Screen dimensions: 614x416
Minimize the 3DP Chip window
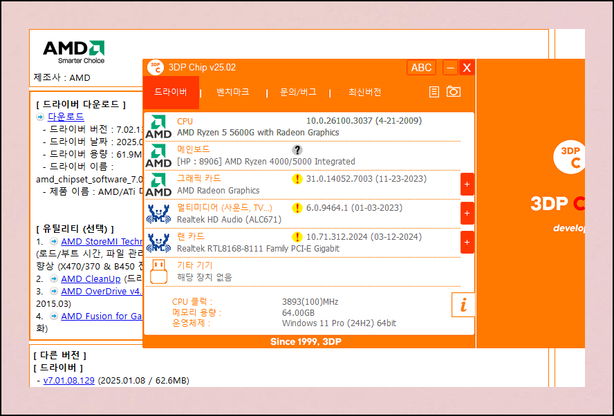(x=450, y=68)
